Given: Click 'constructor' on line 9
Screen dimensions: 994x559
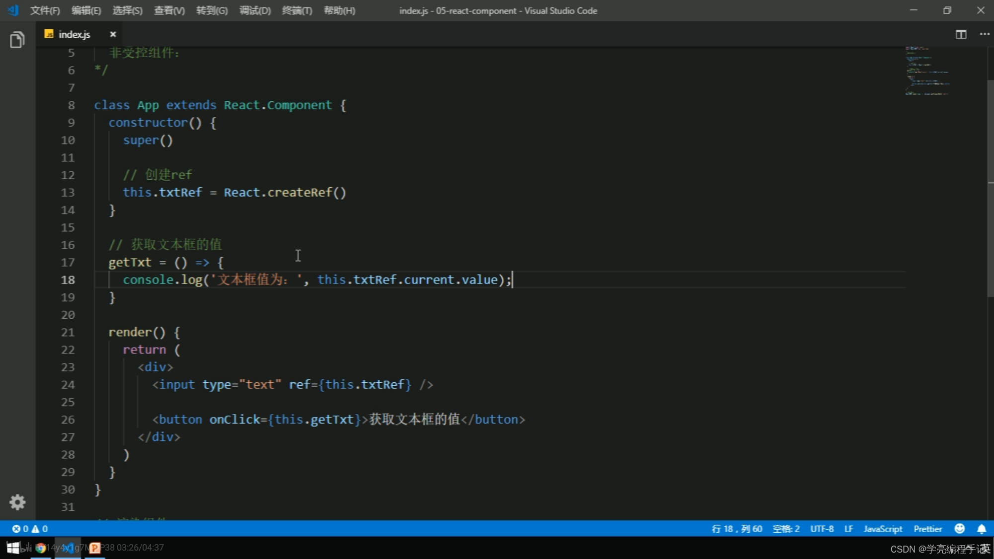Looking at the screenshot, I should (x=148, y=123).
